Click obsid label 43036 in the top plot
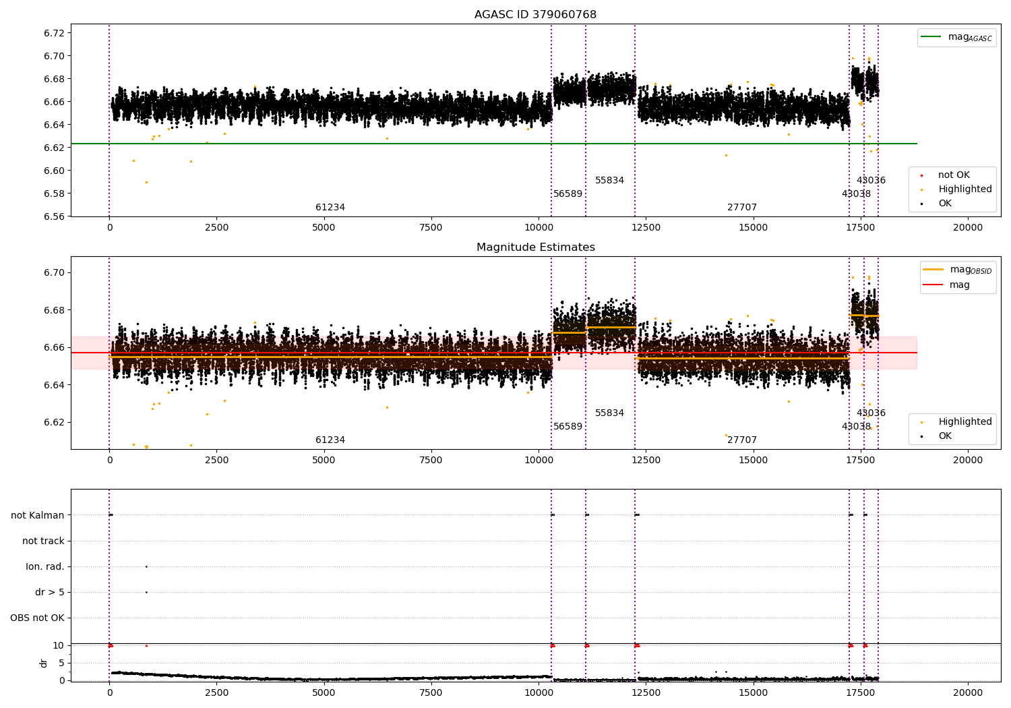 tap(871, 181)
